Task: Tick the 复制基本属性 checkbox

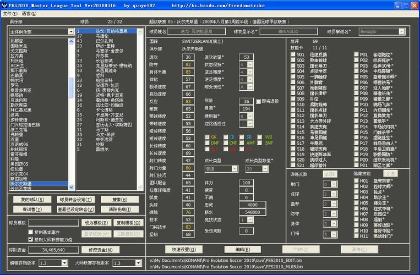Action: click(30, 232)
